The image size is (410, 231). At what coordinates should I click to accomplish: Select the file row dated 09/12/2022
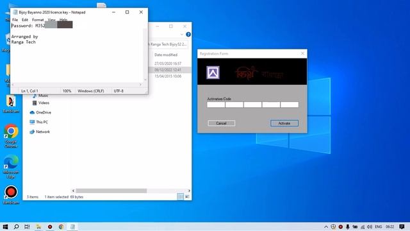click(x=168, y=70)
